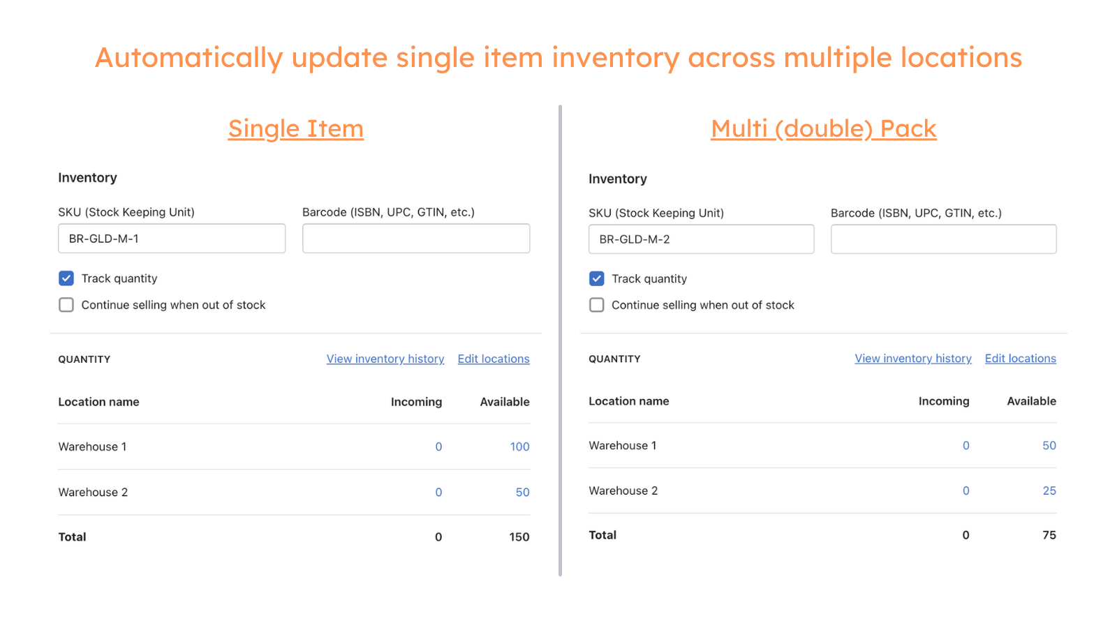The height and width of the screenshot is (628, 1117).
Task: Check Continue selling when out of stock, Single Item
Action: tap(66, 304)
